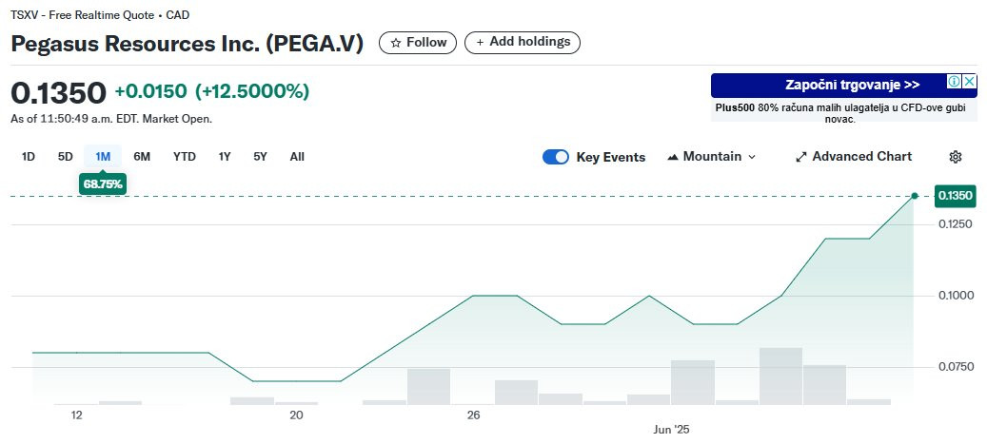The height and width of the screenshot is (444, 987).
Task: Toggle the Key Events switch
Action: (556, 157)
